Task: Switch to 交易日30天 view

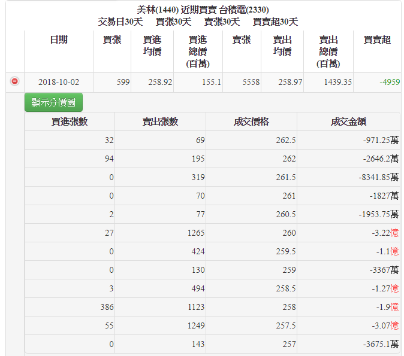Action: (x=120, y=22)
